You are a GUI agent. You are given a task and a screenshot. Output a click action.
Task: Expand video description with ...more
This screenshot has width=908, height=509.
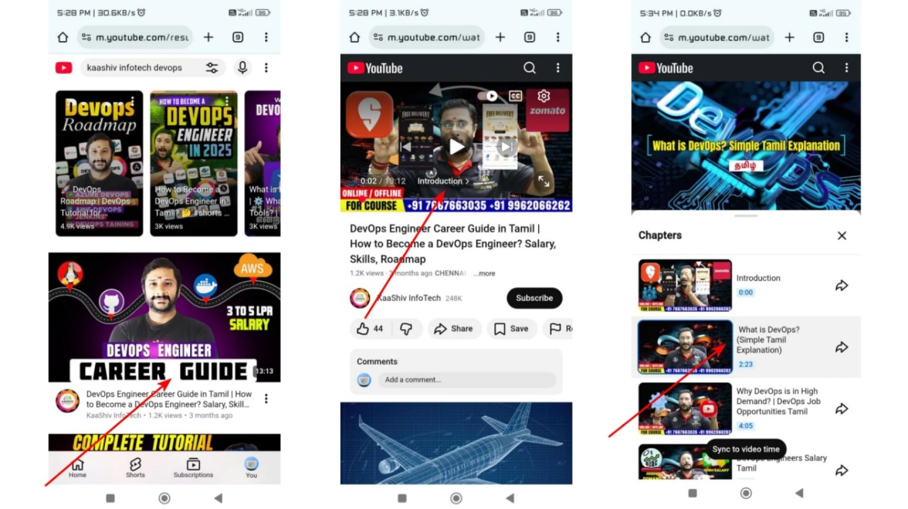coord(484,273)
